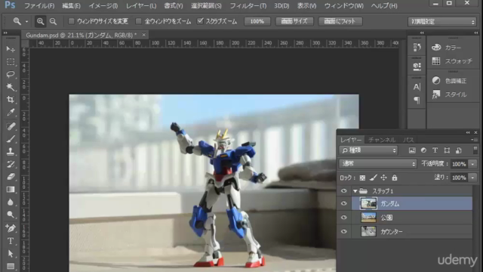Select the Rectangle shape tool
Viewport: 483px width, 272px height.
(11, 266)
